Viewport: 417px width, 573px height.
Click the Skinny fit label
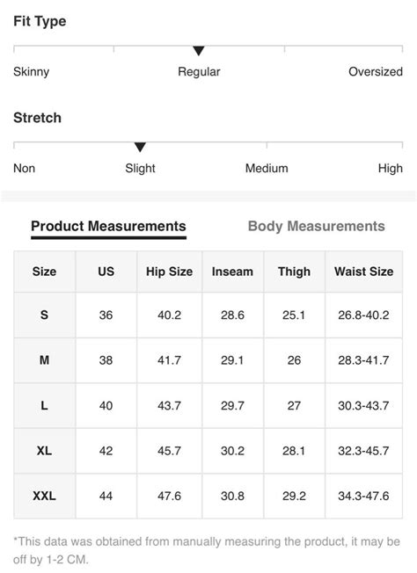pyautogui.click(x=31, y=72)
